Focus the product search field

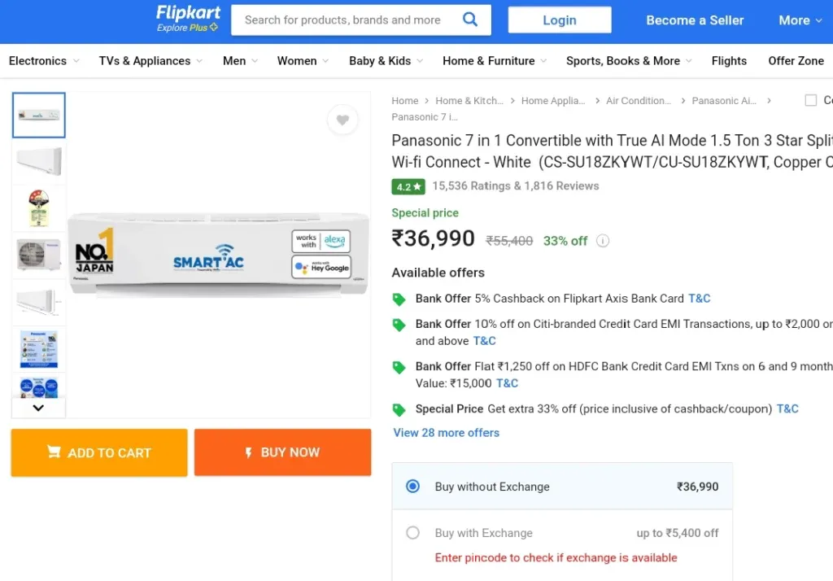pos(351,20)
